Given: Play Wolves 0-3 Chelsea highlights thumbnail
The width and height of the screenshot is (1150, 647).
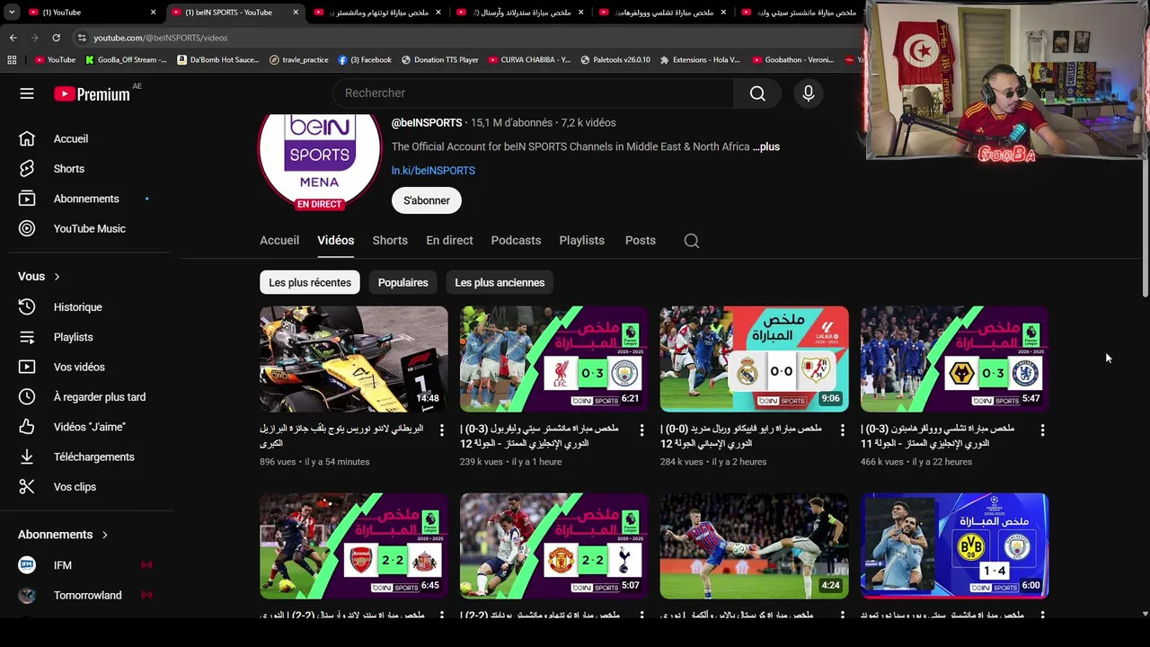Looking at the screenshot, I should (x=954, y=359).
